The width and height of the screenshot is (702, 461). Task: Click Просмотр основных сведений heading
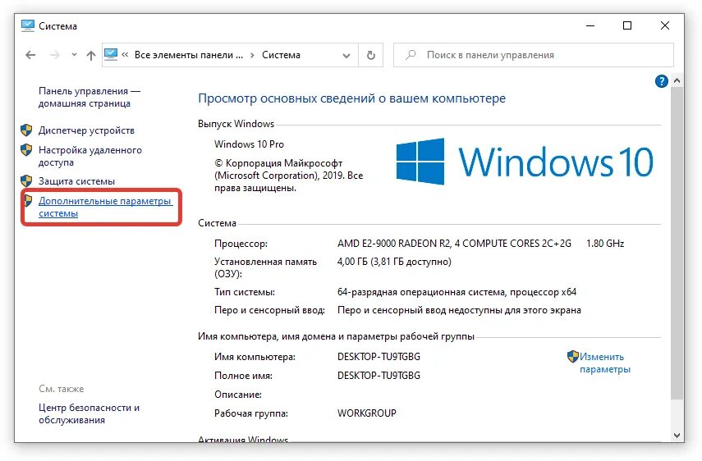pos(351,98)
